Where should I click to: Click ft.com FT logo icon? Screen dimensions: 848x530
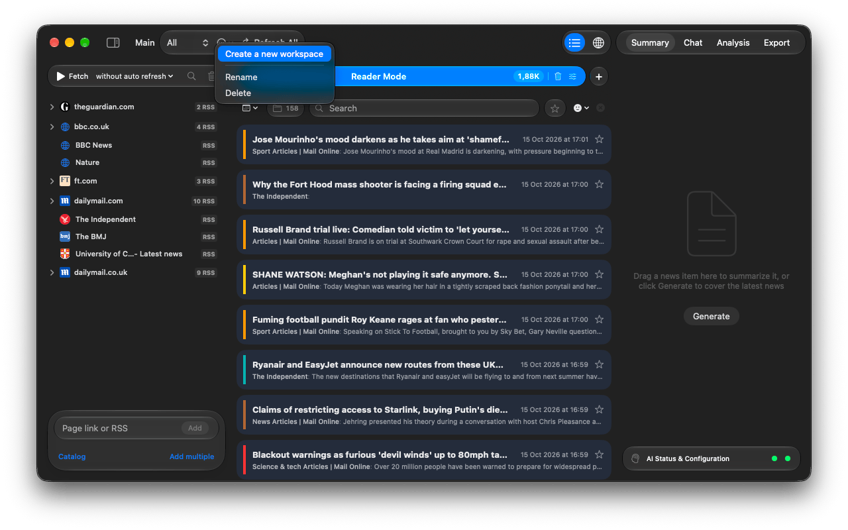[65, 181]
